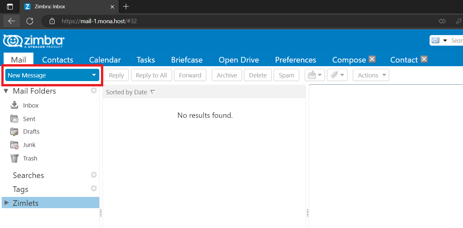The image size is (463, 228).
Task: Open a new browser tab
Action: coord(126,6)
